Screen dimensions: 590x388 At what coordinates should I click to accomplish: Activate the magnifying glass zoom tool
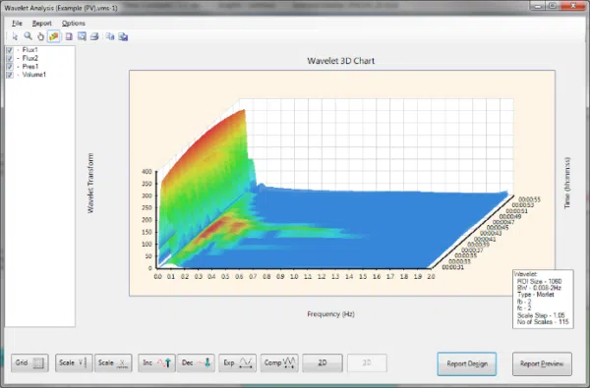click(28, 36)
